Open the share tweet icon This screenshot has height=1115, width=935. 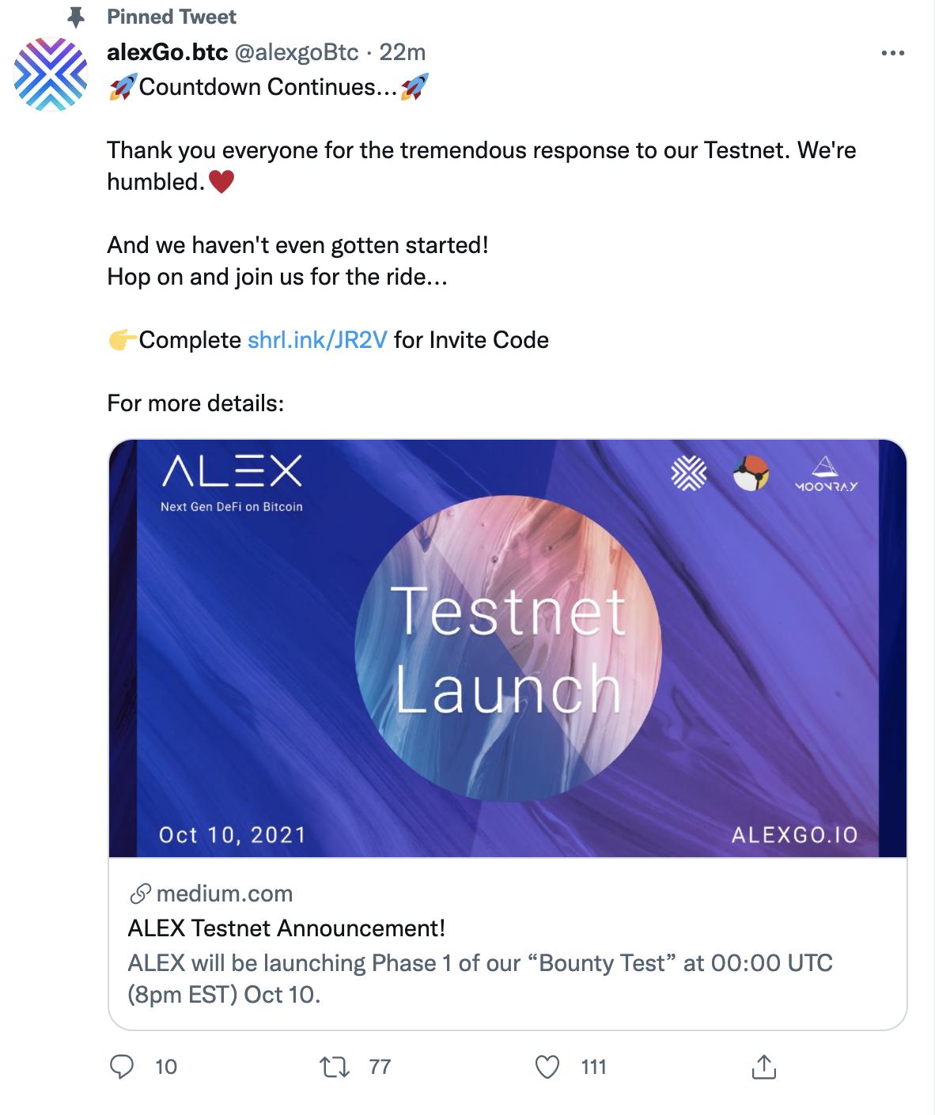(764, 1068)
